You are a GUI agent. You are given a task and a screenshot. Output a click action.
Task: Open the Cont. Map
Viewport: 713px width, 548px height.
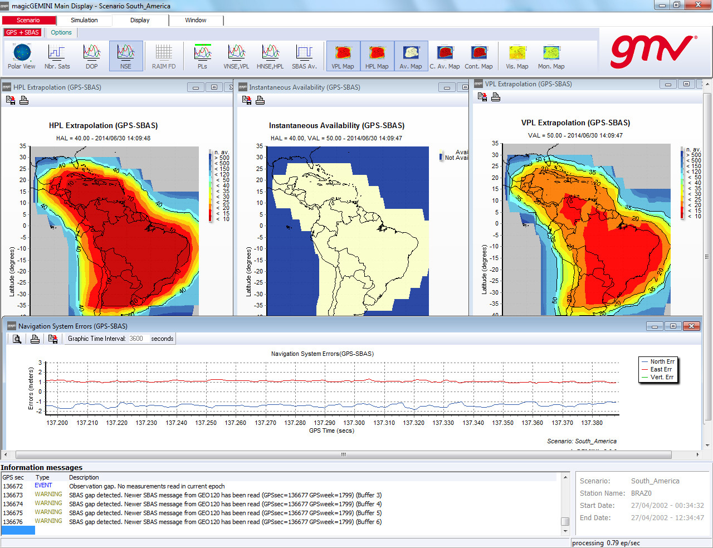point(479,56)
